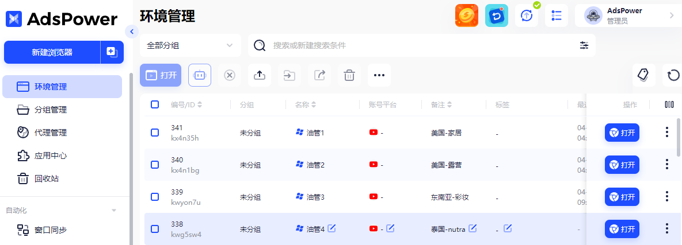Select the checkbox for profile 341
The width and height of the screenshot is (682, 245).
coord(155,133)
